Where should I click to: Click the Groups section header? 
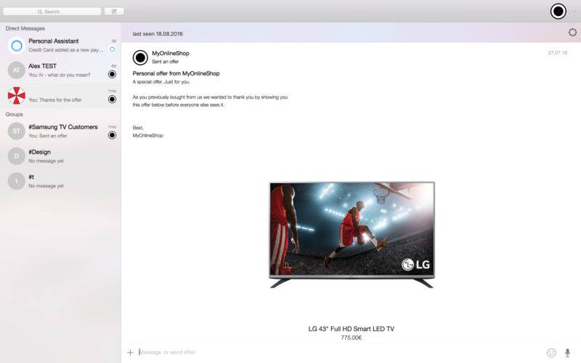pyautogui.click(x=14, y=114)
